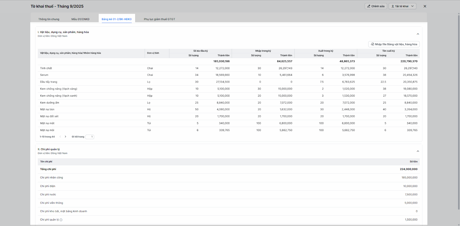Close the Tờ khai thuế dialog

pyautogui.click(x=425, y=6)
